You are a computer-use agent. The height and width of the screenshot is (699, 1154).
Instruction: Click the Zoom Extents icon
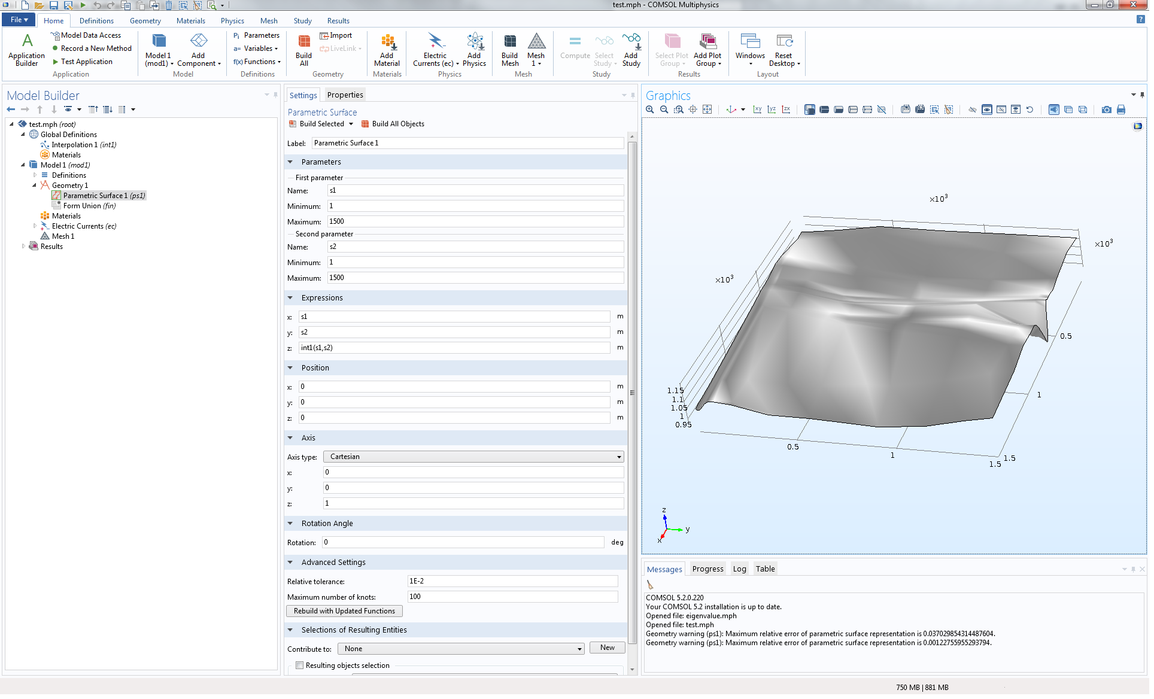(x=707, y=110)
